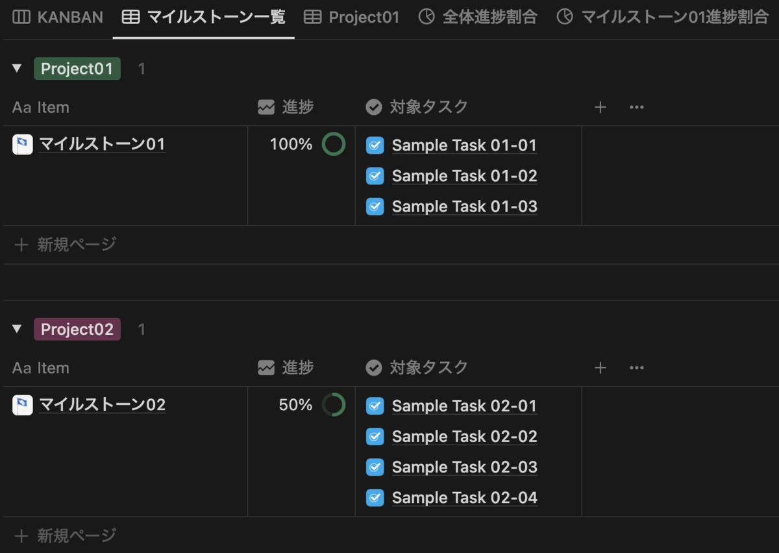This screenshot has height=553, width=779.
Task: Collapse the Project01 group triangle
Action: 17,68
